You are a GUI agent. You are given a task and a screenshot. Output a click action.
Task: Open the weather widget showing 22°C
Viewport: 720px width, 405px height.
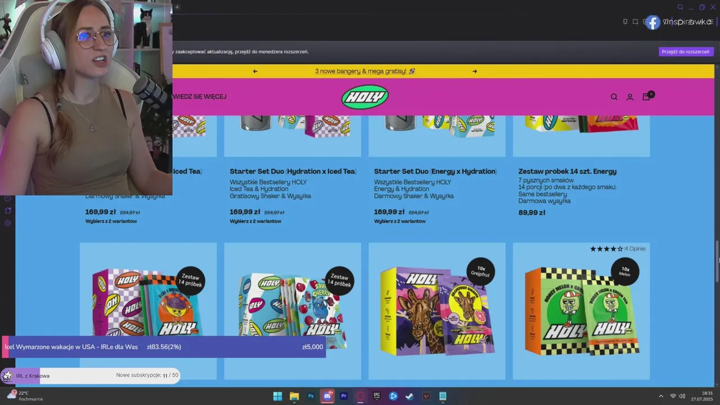(x=25, y=396)
